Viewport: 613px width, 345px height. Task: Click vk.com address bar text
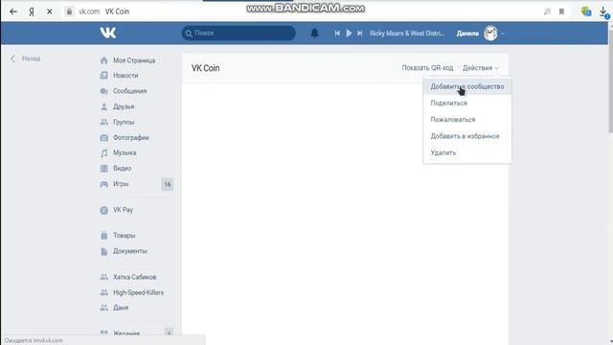click(89, 11)
